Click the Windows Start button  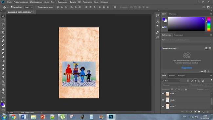coord(4,117)
